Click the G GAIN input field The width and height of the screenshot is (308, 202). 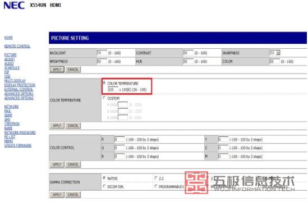pyautogui.click(x=123, y=111)
